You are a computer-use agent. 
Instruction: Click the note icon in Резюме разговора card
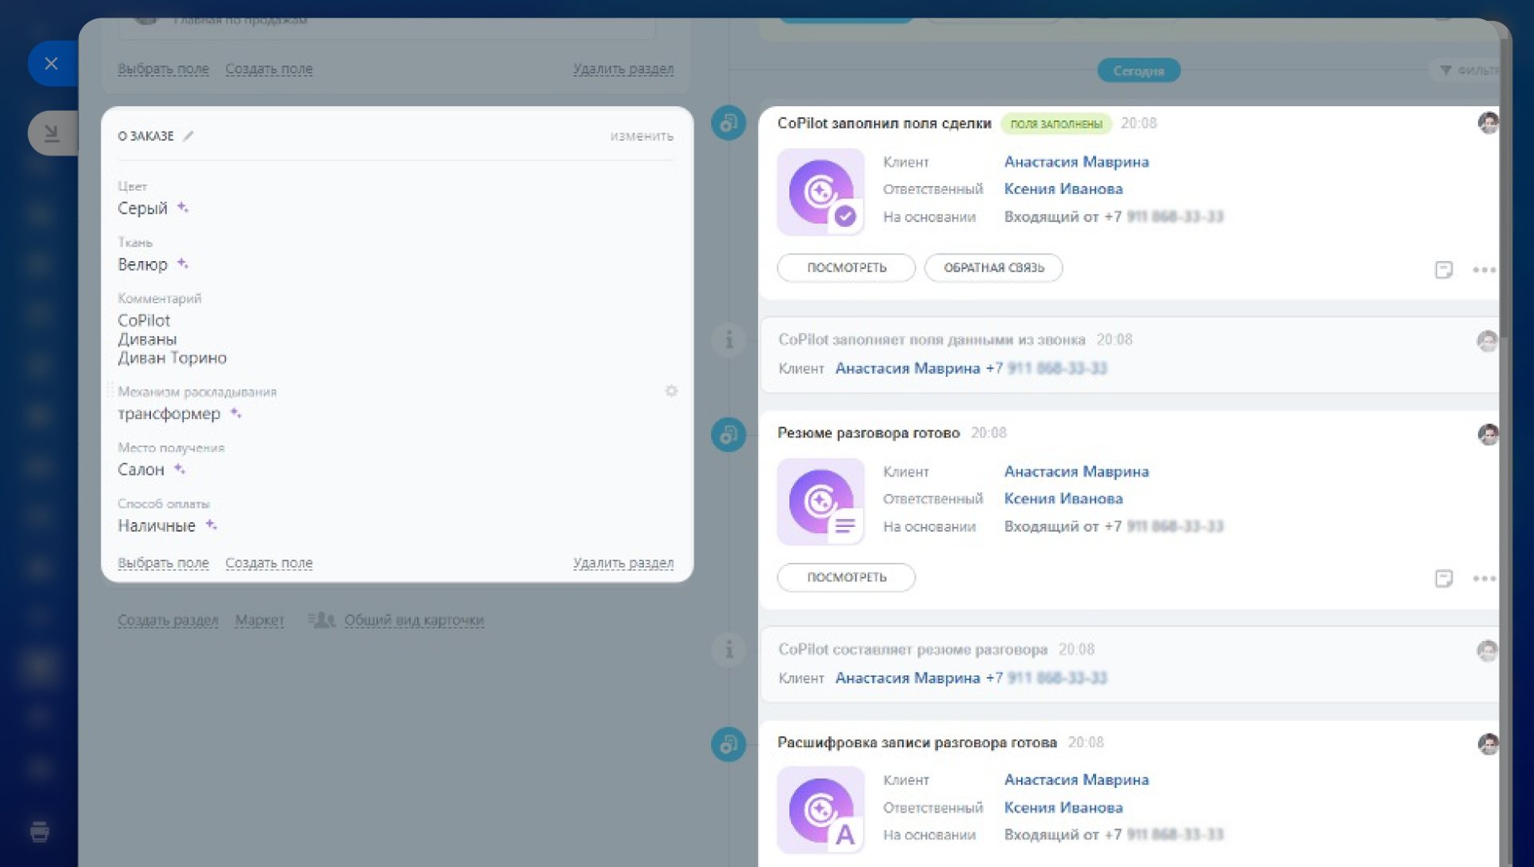pos(1444,579)
